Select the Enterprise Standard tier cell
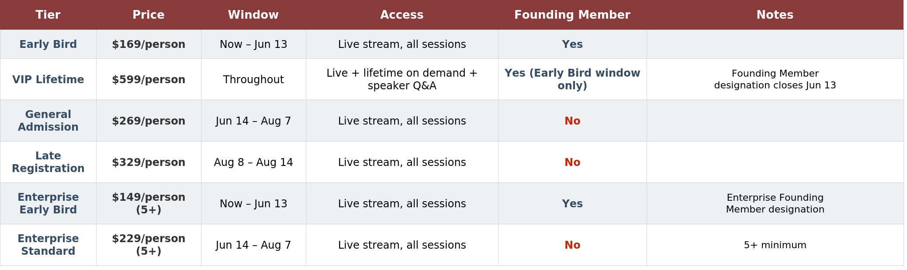 click(48, 245)
